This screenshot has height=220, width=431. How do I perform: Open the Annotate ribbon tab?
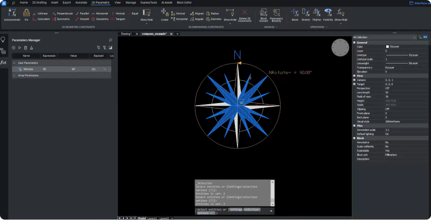(81, 3)
